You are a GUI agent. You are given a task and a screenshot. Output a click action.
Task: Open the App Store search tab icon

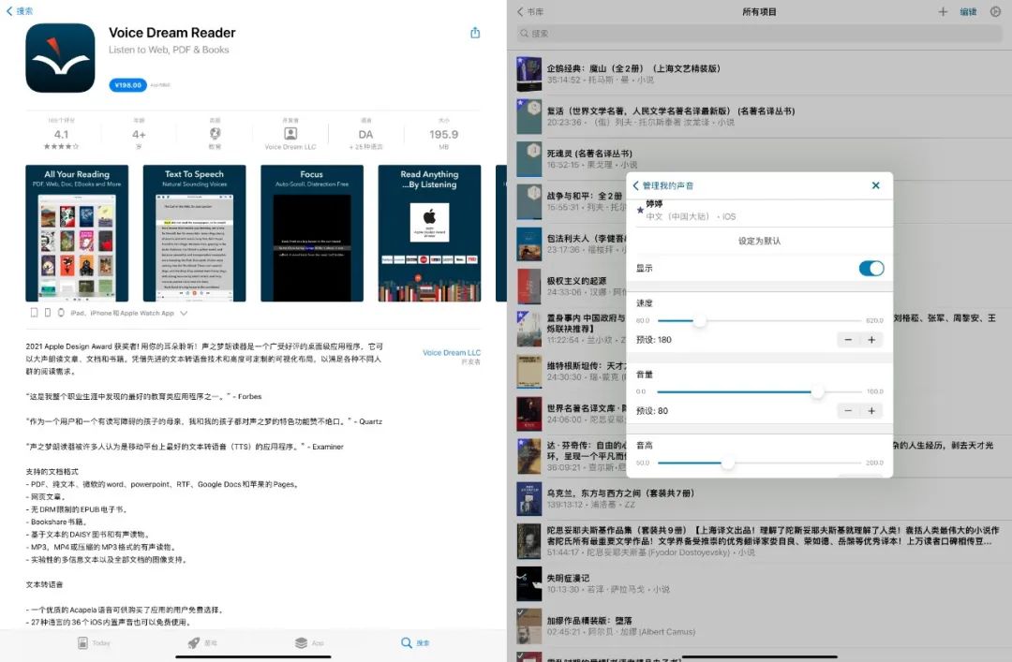[x=412, y=643]
